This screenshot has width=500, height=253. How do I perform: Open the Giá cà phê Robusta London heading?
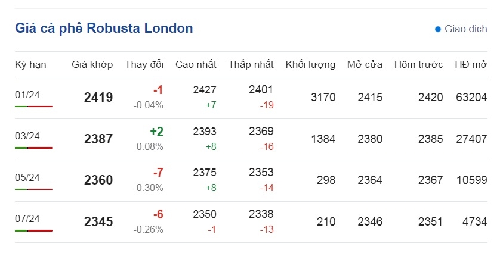[x=104, y=28]
